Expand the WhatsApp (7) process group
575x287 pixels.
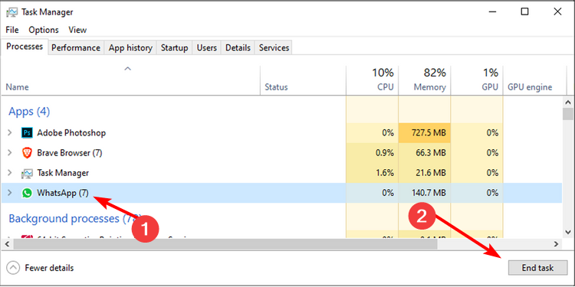[10, 193]
